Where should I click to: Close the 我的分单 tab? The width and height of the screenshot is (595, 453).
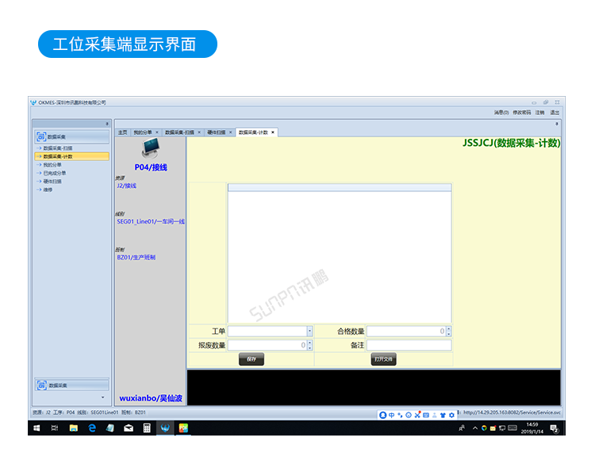(157, 132)
